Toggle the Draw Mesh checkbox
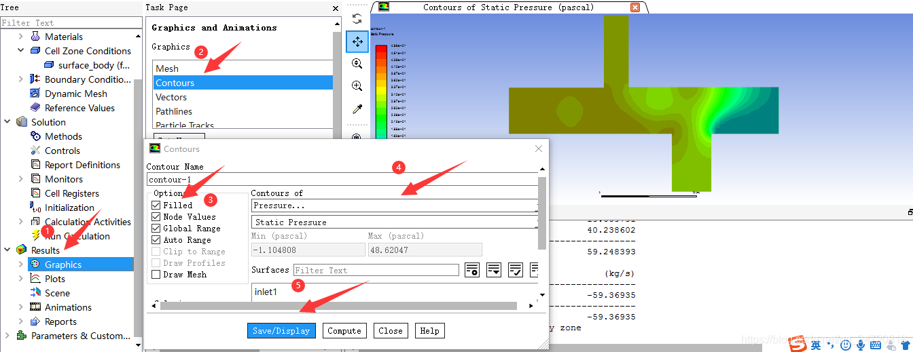The height and width of the screenshot is (352, 913). click(156, 274)
